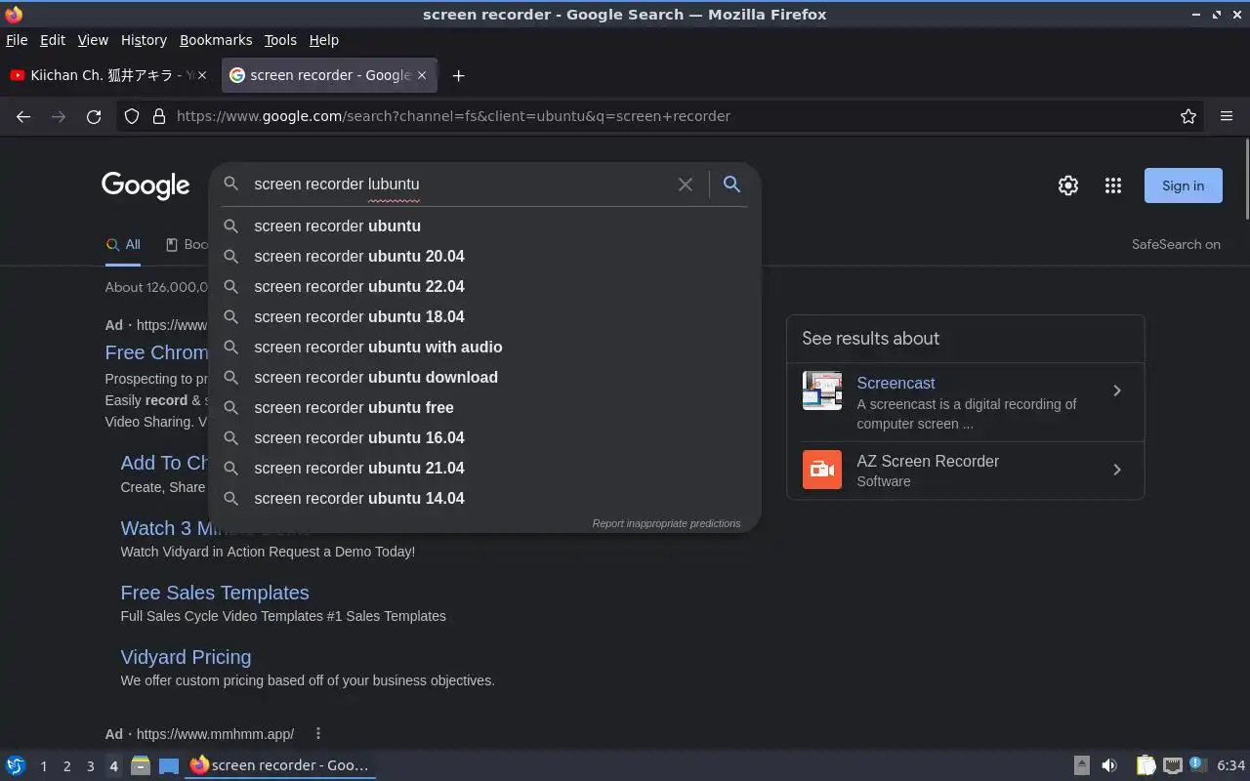The height and width of the screenshot is (781, 1250).
Task: Click the page vertical scrollbar
Action: point(1246,180)
